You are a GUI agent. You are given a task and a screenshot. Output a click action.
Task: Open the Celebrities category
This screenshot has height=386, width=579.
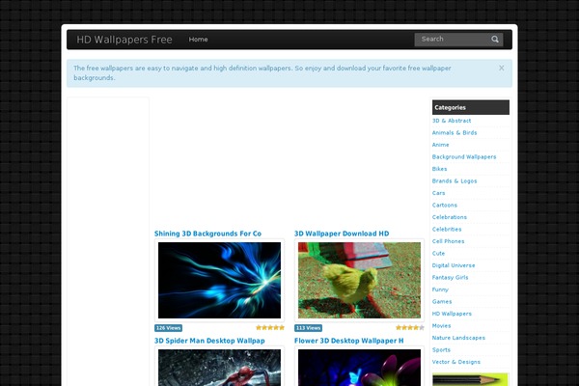(447, 230)
